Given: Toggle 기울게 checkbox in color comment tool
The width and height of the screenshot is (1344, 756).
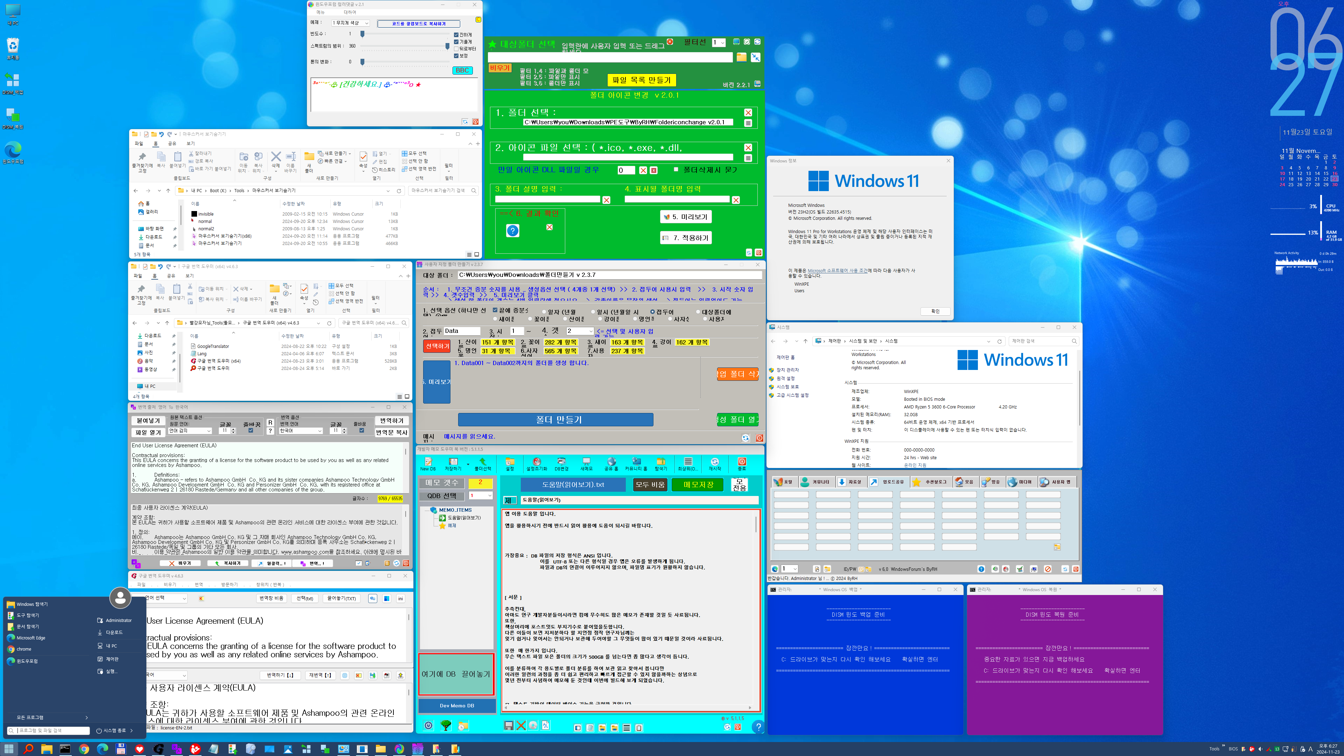Looking at the screenshot, I should pyautogui.click(x=456, y=42).
